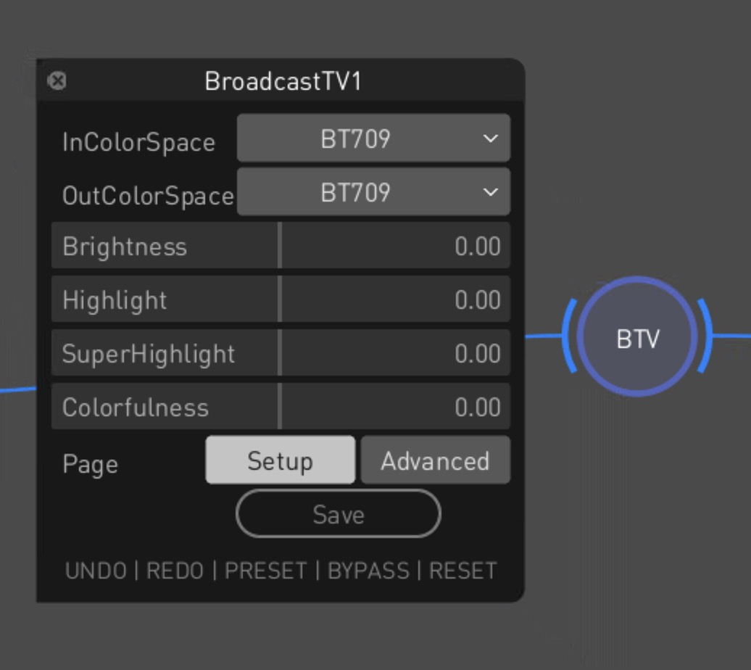751x670 pixels.
Task: Open the OutColorSpace dropdown
Action: [373, 192]
